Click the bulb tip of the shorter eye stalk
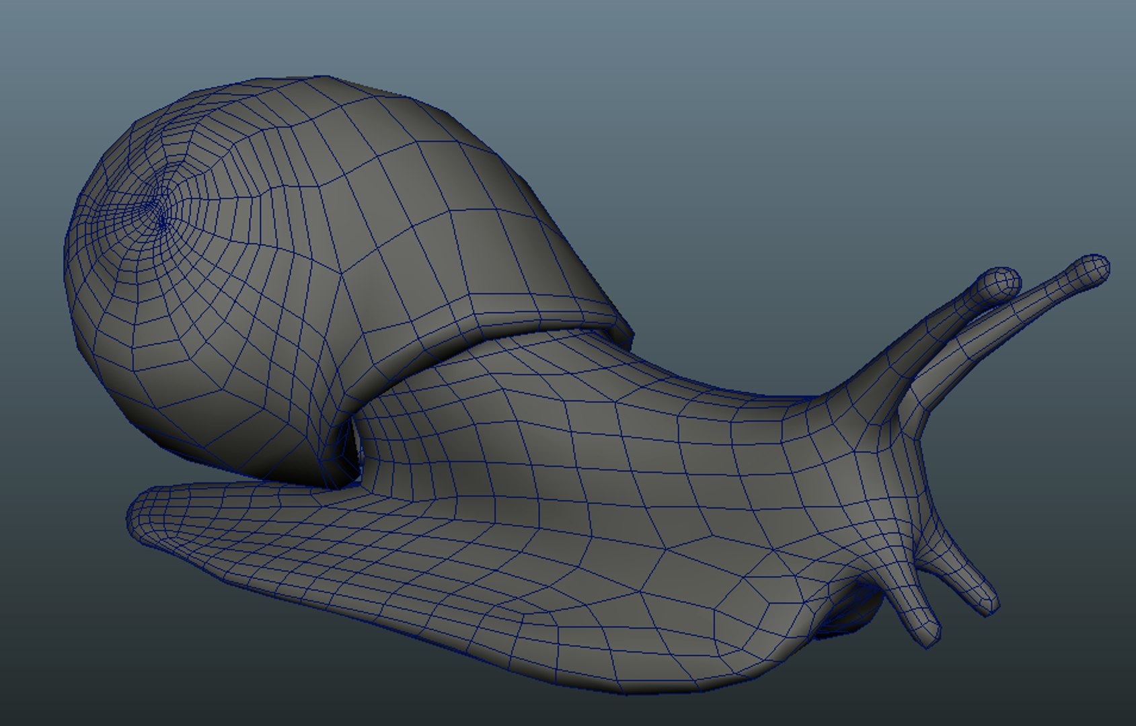Screen dimensions: 1136x726 pos(999,284)
